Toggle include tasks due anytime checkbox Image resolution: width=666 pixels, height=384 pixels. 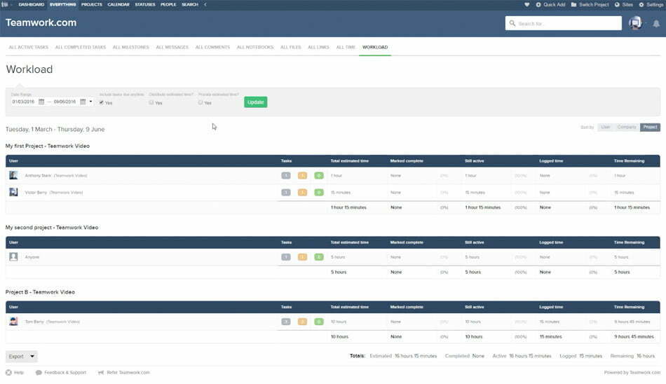[x=102, y=102]
